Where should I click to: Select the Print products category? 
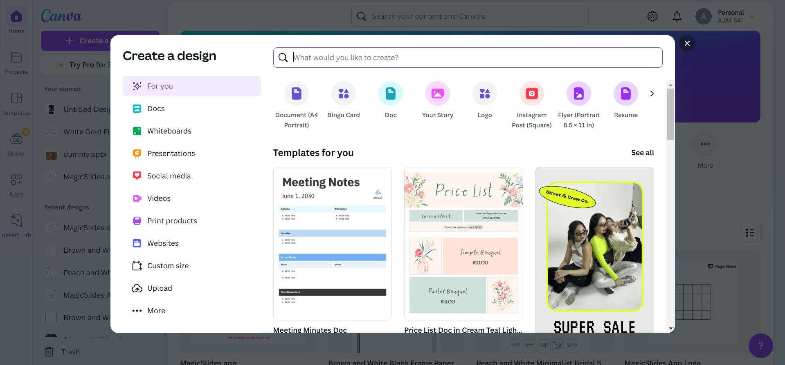pos(192,221)
